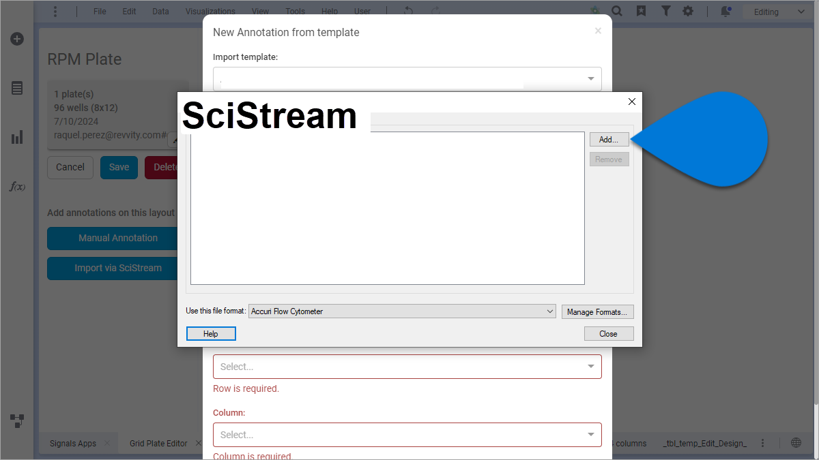Screen dimensions: 819x460
Task: Close the New Annotation dialog with X
Action: [x=598, y=31]
